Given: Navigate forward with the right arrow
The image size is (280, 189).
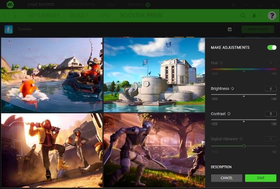Looking at the screenshot, I should coord(15,16).
